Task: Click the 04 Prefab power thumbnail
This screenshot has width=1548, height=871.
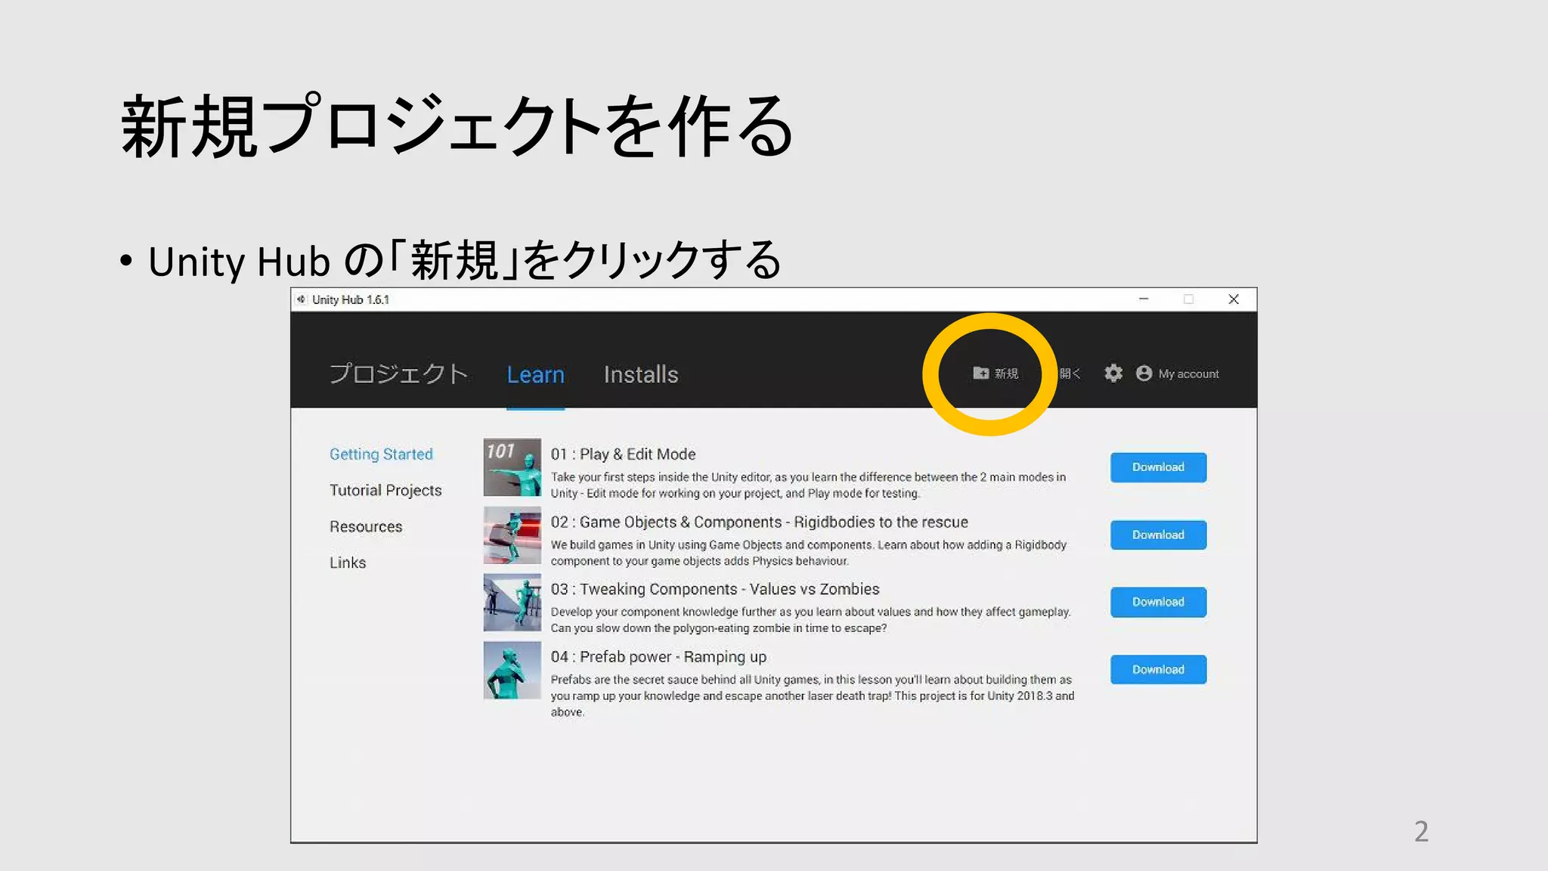Action: [x=512, y=671]
